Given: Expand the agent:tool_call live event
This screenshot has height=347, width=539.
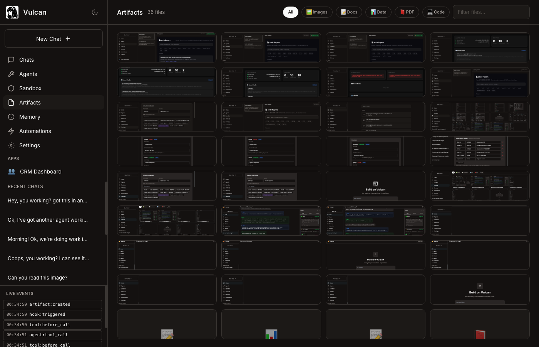Looking at the screenshot, I should pyautogui.click(x=52, y=335).
